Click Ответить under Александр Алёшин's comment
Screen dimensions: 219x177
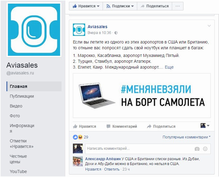click(x=112, y=169)
